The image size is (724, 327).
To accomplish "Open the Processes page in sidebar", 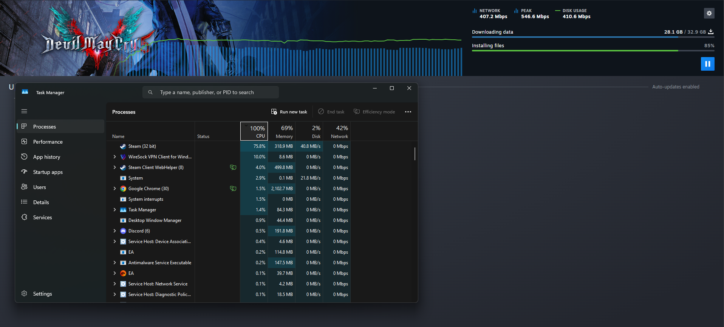I will (60, 127).
